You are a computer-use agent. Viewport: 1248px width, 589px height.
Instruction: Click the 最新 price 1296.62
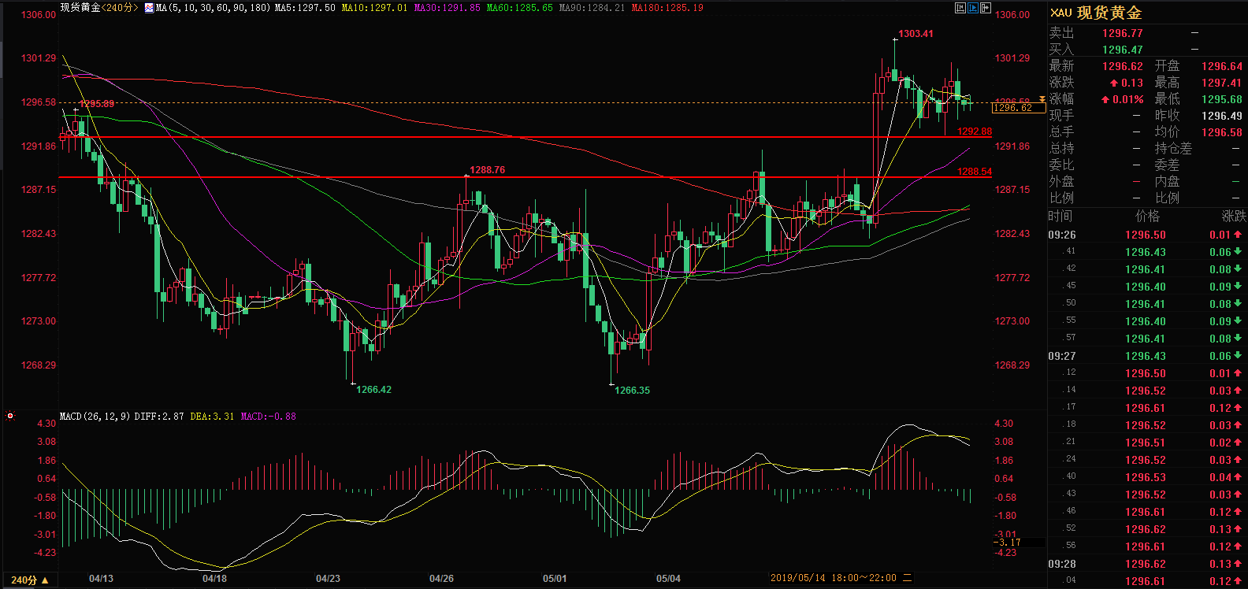[x=1122, y=66]
